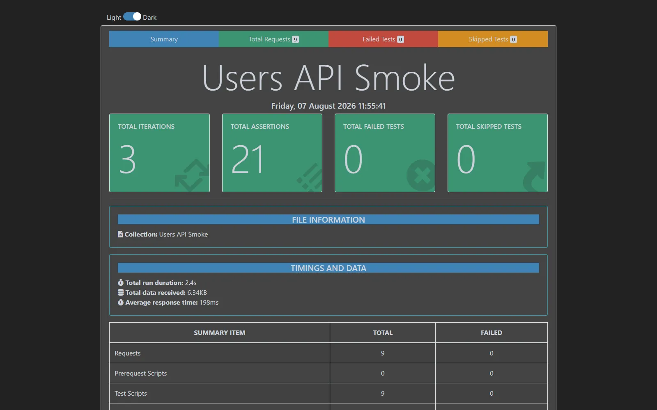Screen dimensions: 657x410
Task: Switch to the Total Requests tab
Action: point(273,39)
